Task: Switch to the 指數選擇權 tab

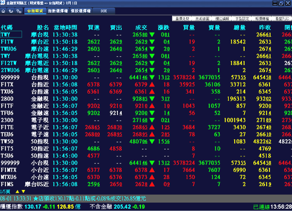Action: click(x=58, y=11)
